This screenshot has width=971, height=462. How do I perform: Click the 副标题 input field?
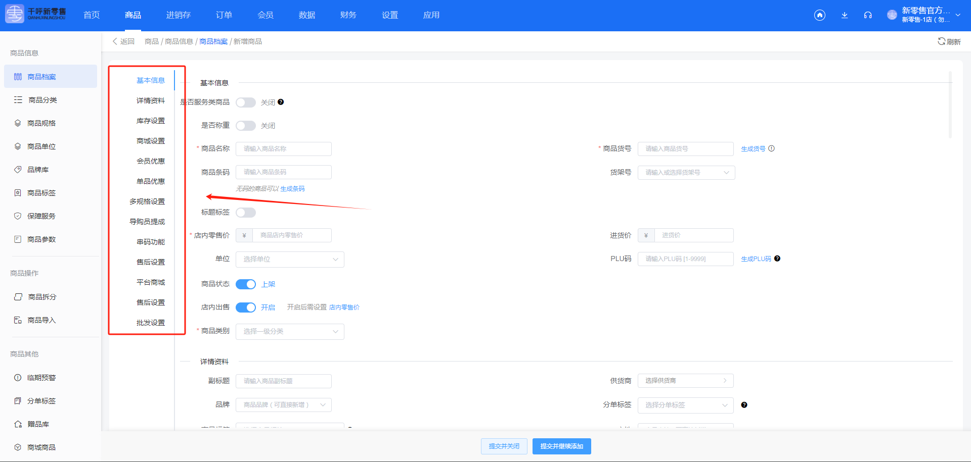[x=284, y=381]
